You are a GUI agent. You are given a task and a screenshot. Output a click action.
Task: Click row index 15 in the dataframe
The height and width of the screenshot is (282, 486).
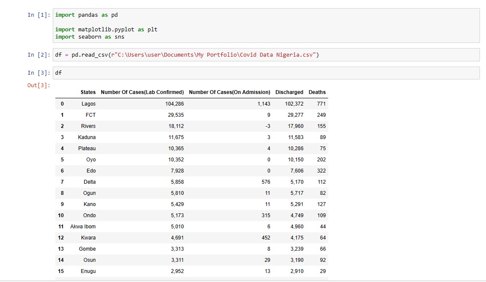point(61,271)
